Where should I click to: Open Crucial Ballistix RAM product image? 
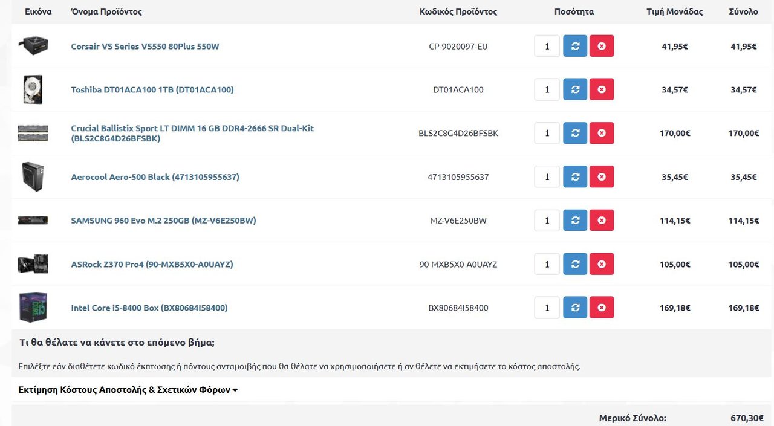[x=33, y=133]
